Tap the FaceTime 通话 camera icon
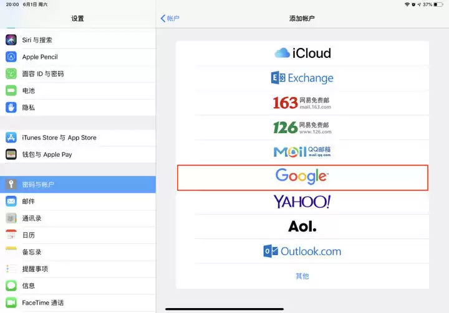This screenshot has height=313, width=449. (11, 302)
